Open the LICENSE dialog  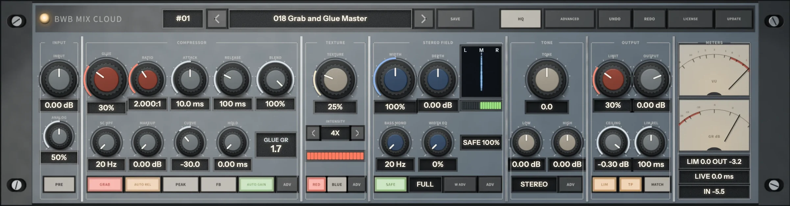click(690, 19)
